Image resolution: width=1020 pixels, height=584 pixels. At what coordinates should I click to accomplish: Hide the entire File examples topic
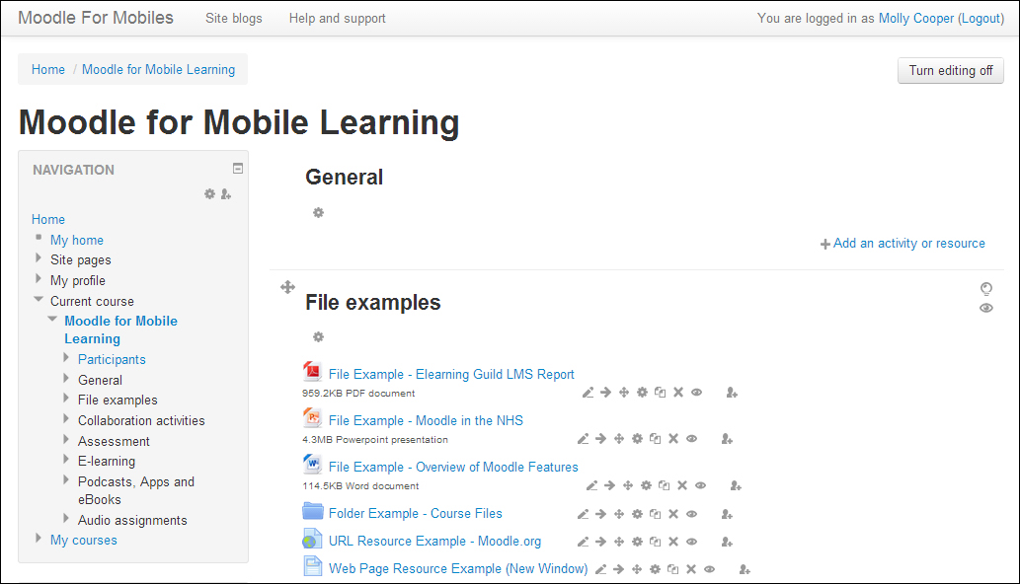985,309
